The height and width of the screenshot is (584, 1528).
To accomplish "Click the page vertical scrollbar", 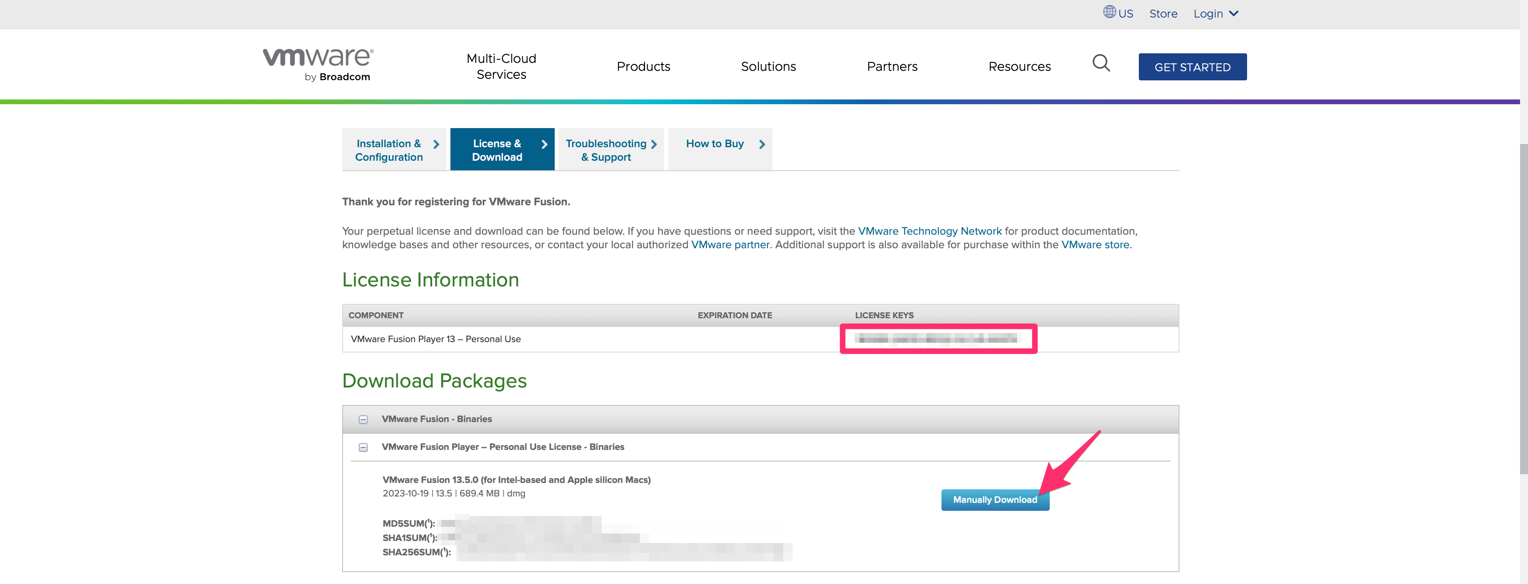I will point(1523,308).
